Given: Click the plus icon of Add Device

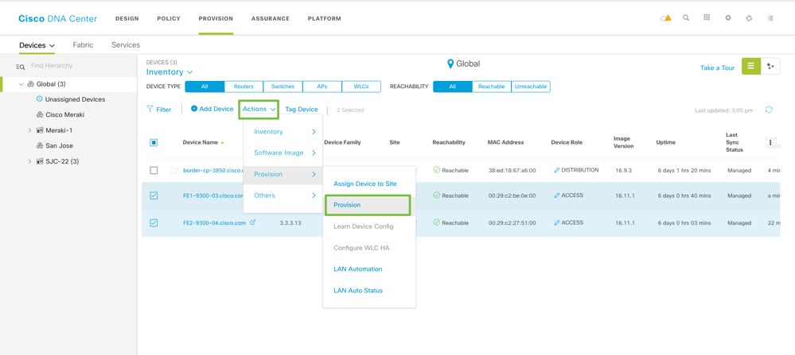Looking at the screenshot, I should pos(194,109).
